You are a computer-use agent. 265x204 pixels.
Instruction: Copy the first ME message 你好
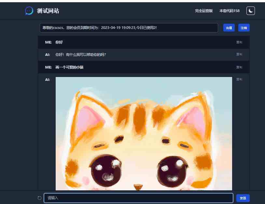point(239,42)
